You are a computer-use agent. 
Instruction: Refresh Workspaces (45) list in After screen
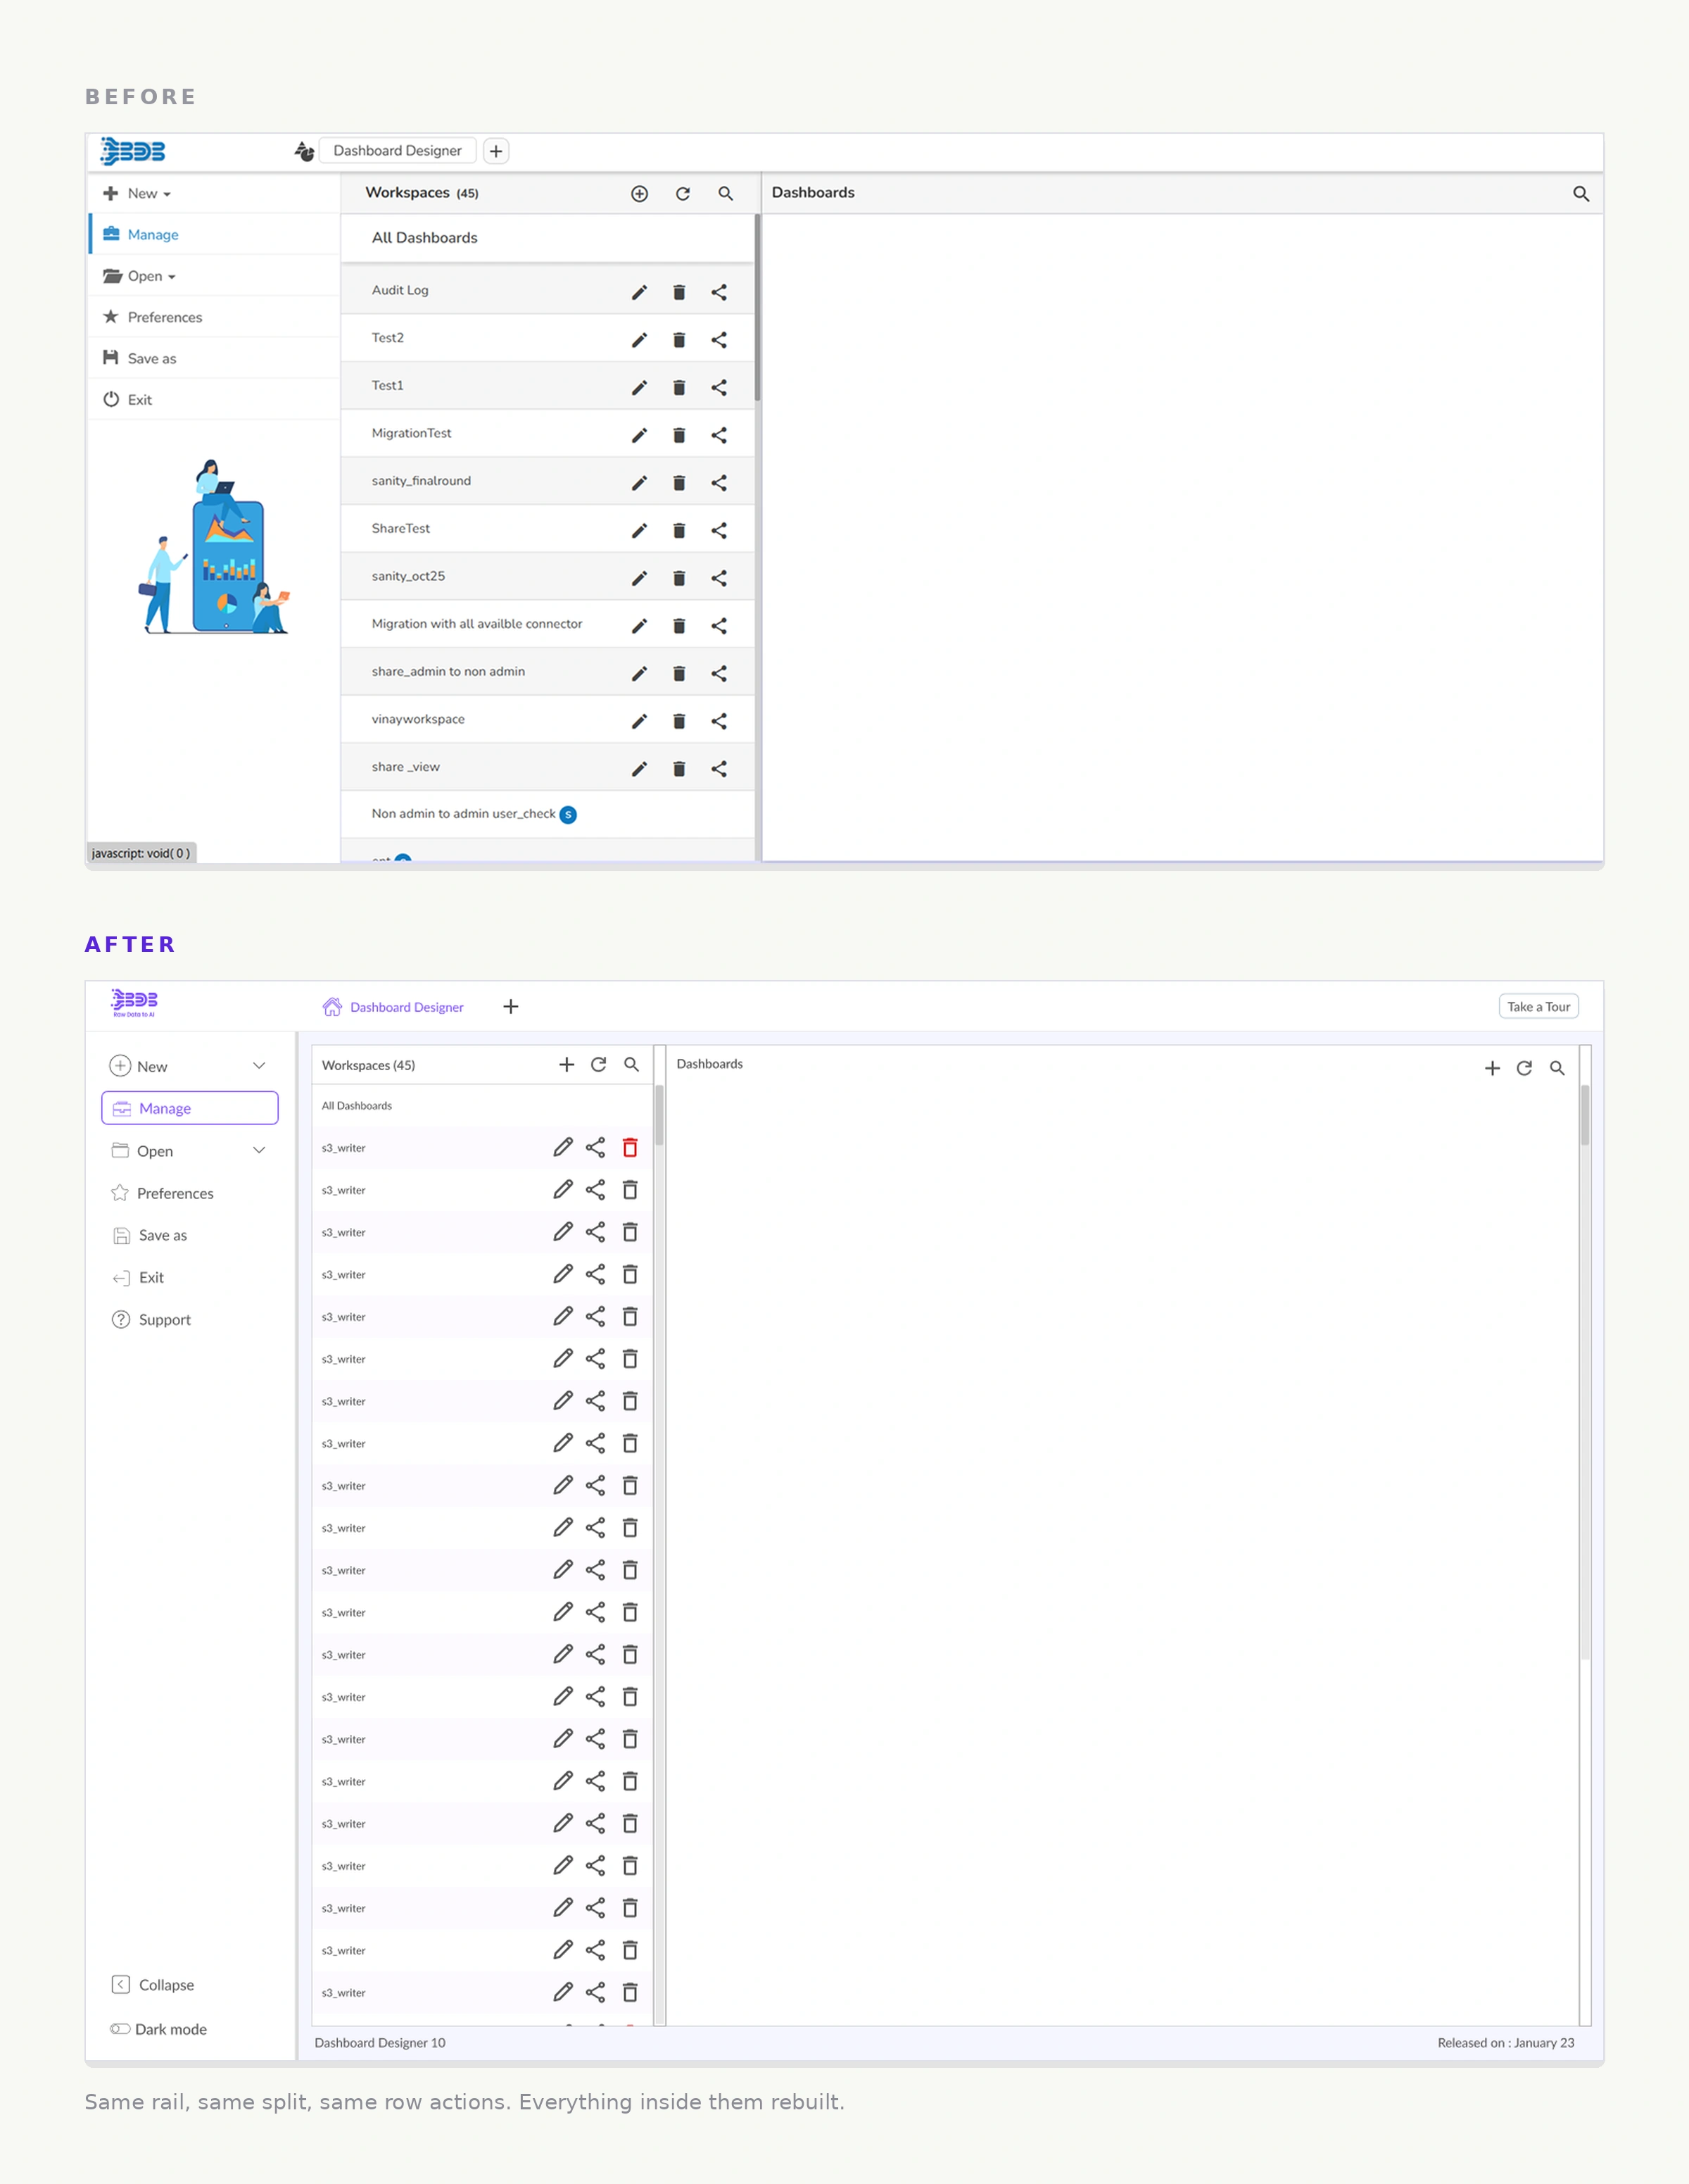[599, 1065]
